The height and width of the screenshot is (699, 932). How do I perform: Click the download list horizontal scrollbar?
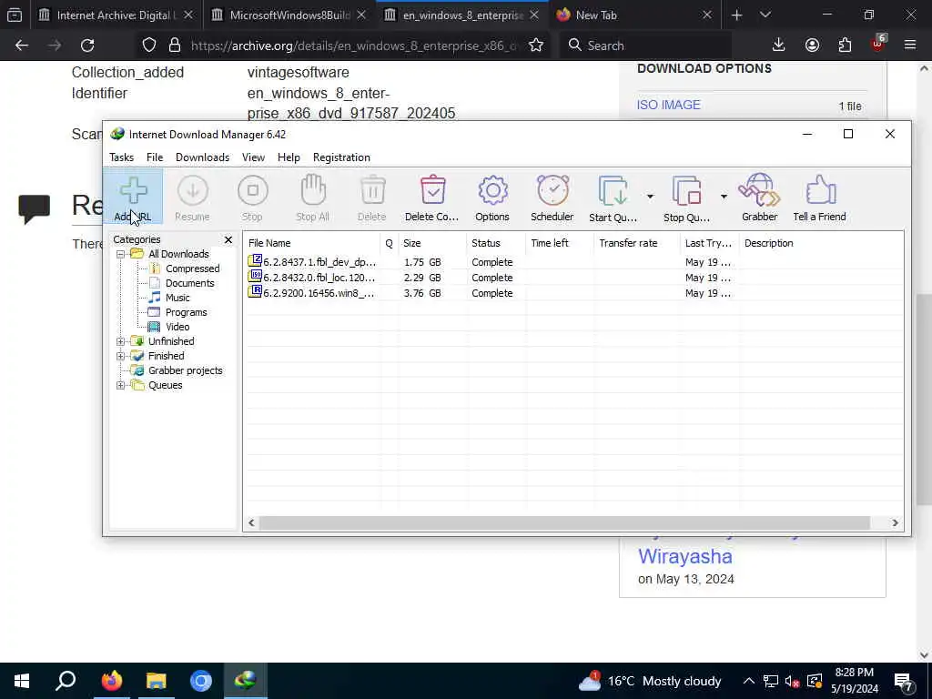[x=564, y=523]
